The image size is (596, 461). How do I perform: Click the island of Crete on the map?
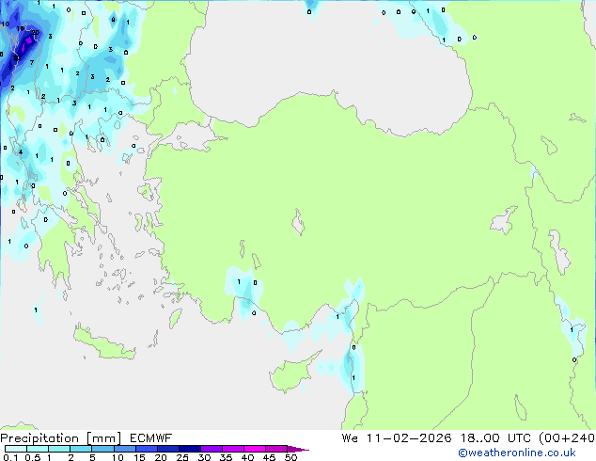pyautogui.click(x=103, y=344)
